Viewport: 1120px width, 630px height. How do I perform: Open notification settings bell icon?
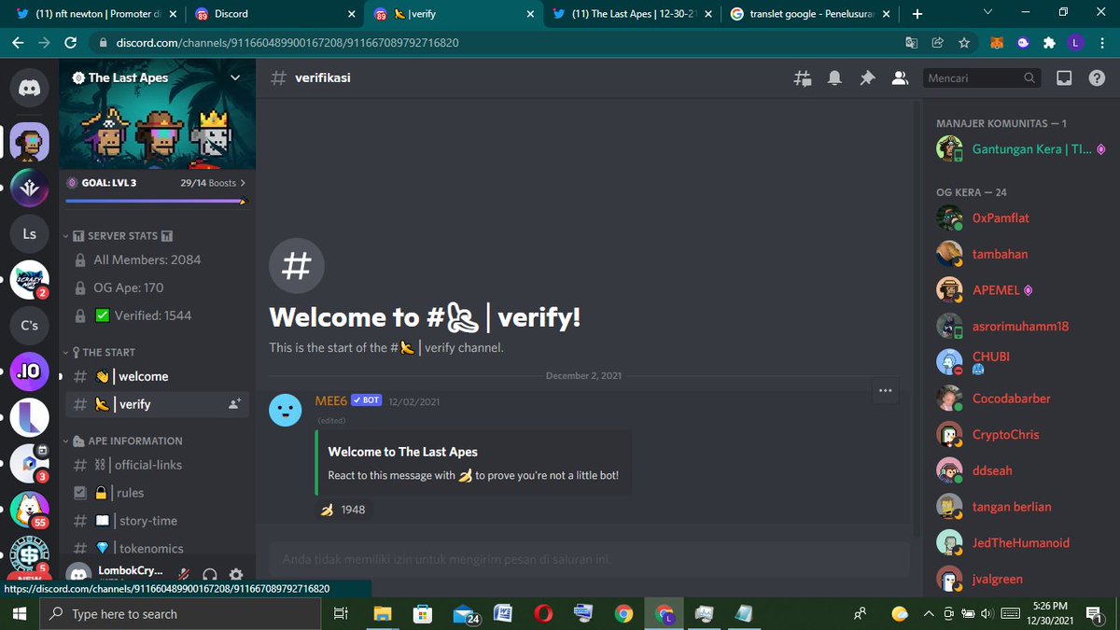click(834, 78)
